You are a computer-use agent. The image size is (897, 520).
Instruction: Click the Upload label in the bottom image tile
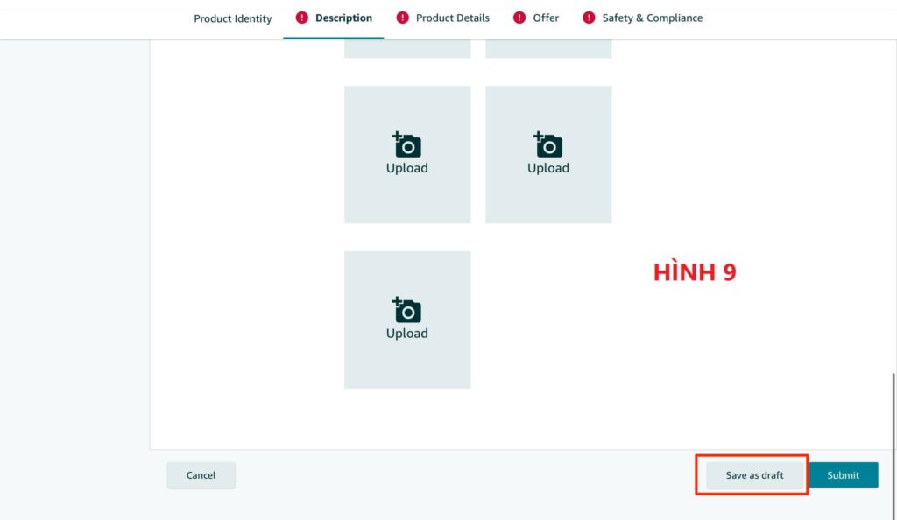(x=407, y=334)
